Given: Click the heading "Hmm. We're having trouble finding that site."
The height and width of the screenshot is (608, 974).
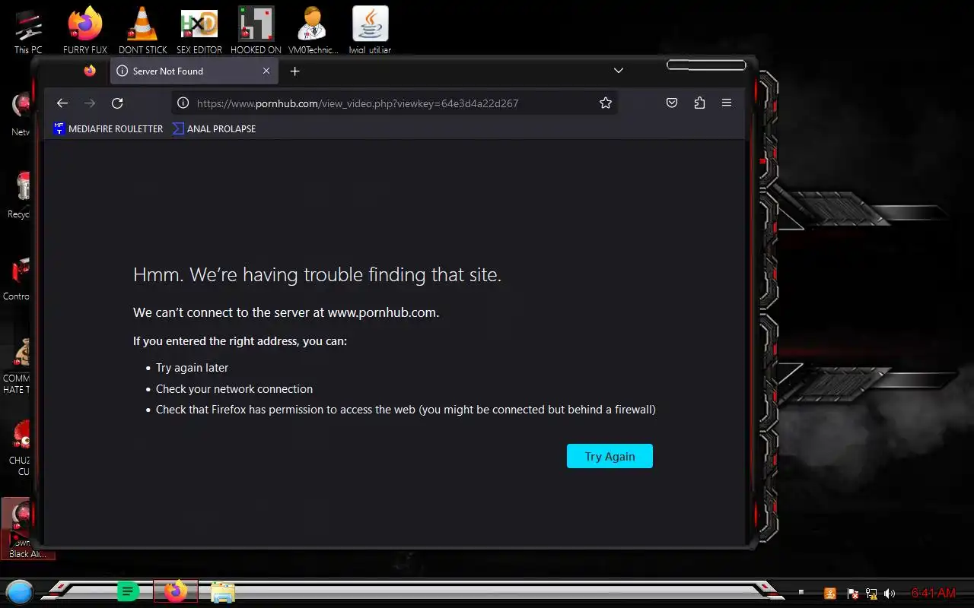Looking at the screenshot, I should [x=317, y=274].
